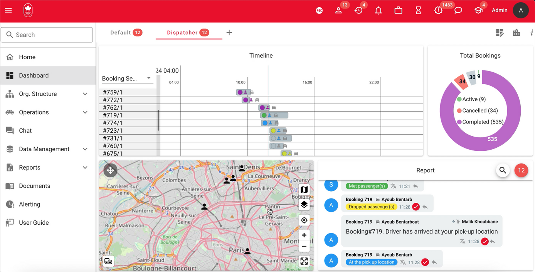Click the map layers button
The image size is (535, 272).
click(304, 205)
